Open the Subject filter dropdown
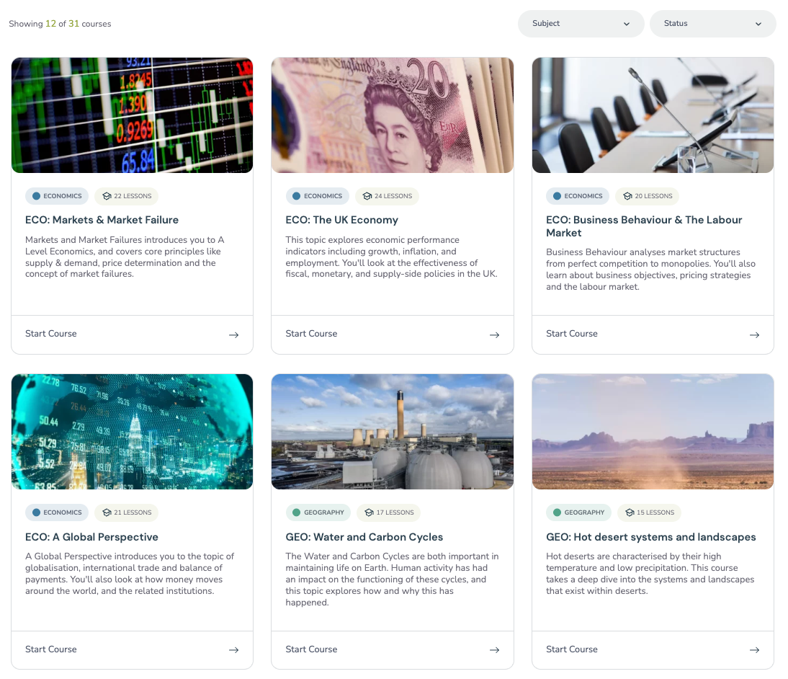Viewport: 788px width, 679px height. point(581,24)
